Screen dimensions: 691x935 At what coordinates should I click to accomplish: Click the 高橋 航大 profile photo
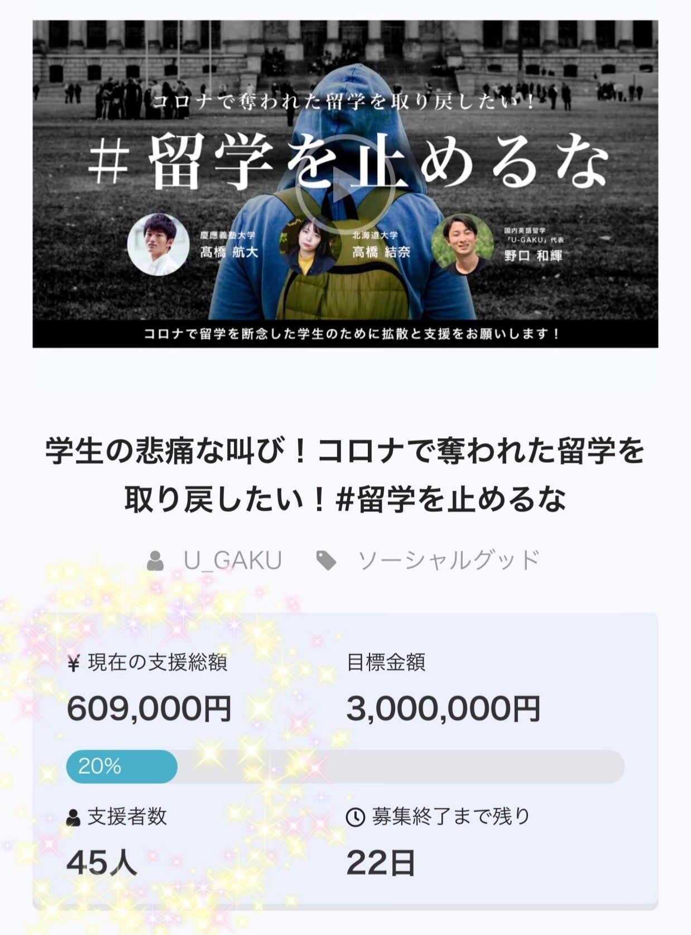pos(158,244)
